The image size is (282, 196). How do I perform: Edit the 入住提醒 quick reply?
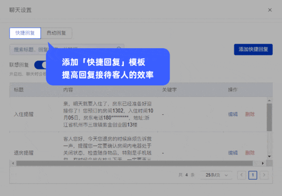(233, 114)
